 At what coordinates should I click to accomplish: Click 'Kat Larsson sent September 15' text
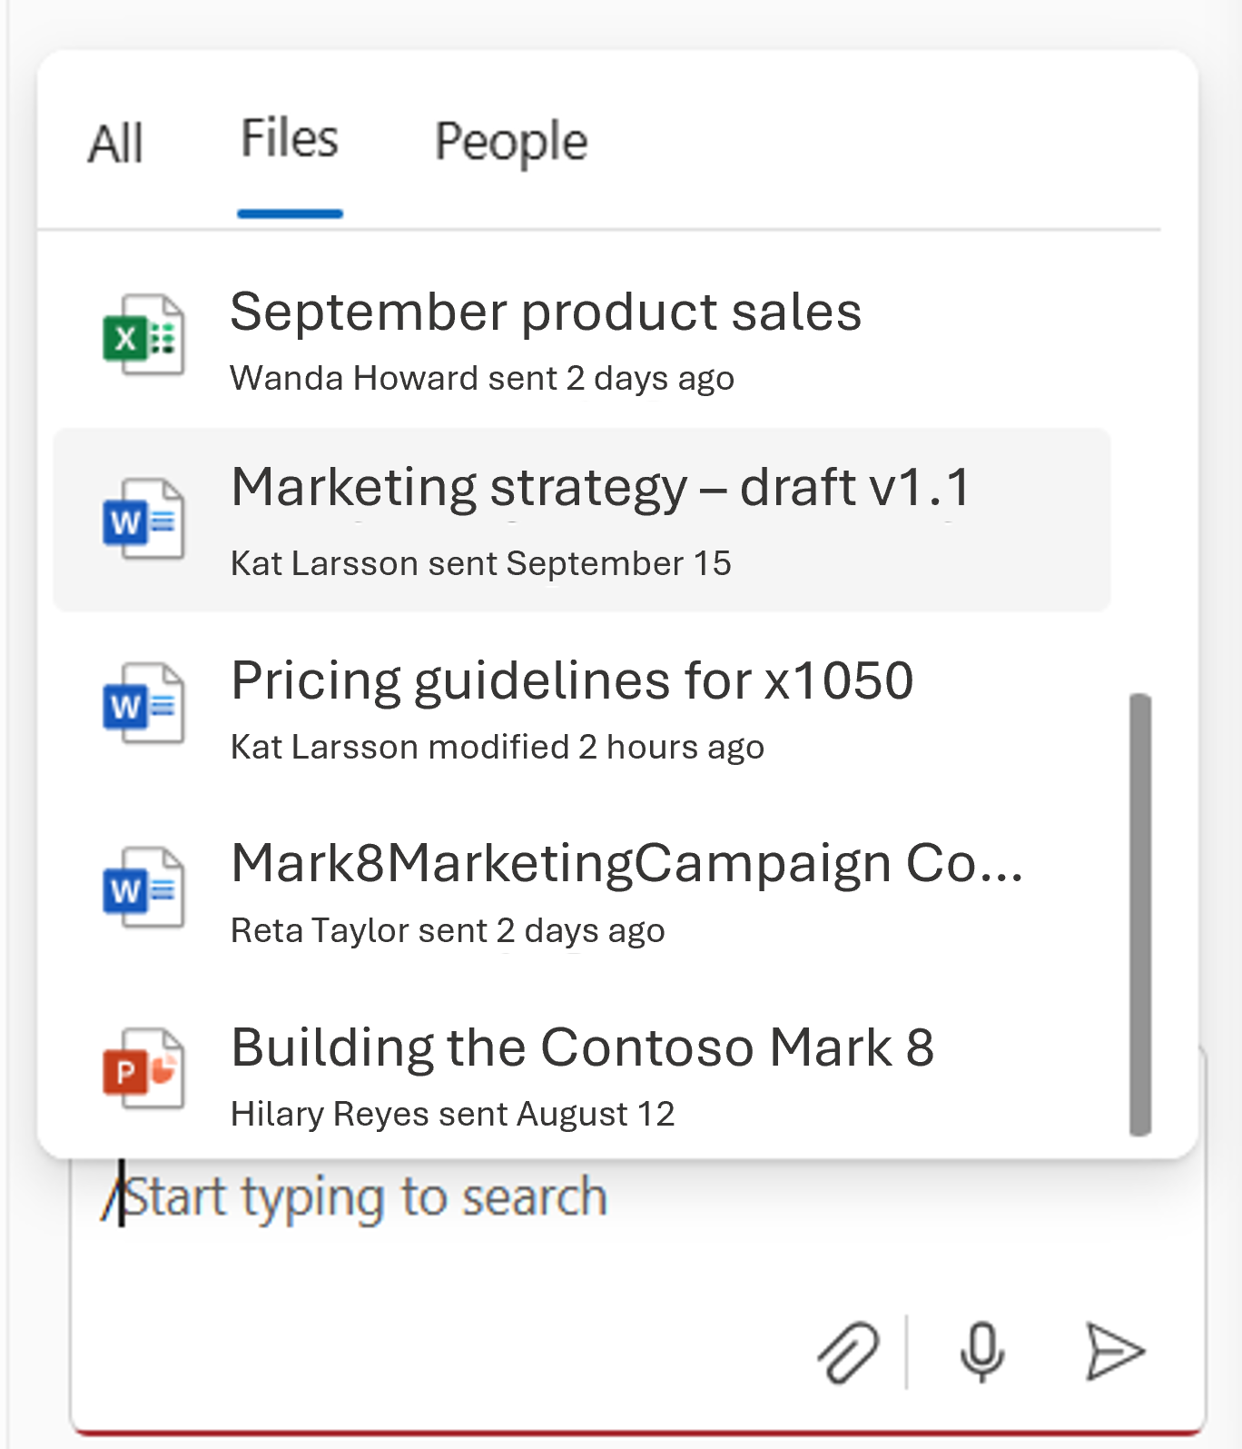[481, 563]
